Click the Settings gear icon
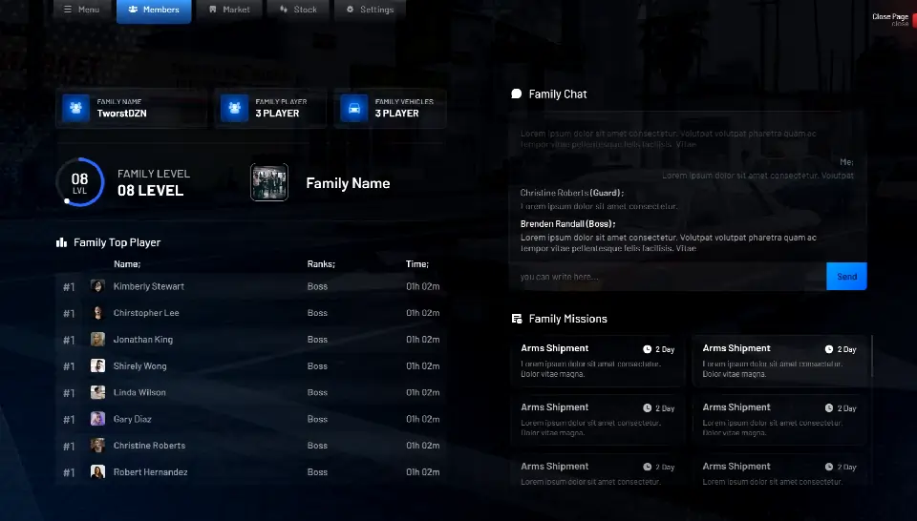The width and height of the screenshot is (917, 521). (x=350, y=10)
